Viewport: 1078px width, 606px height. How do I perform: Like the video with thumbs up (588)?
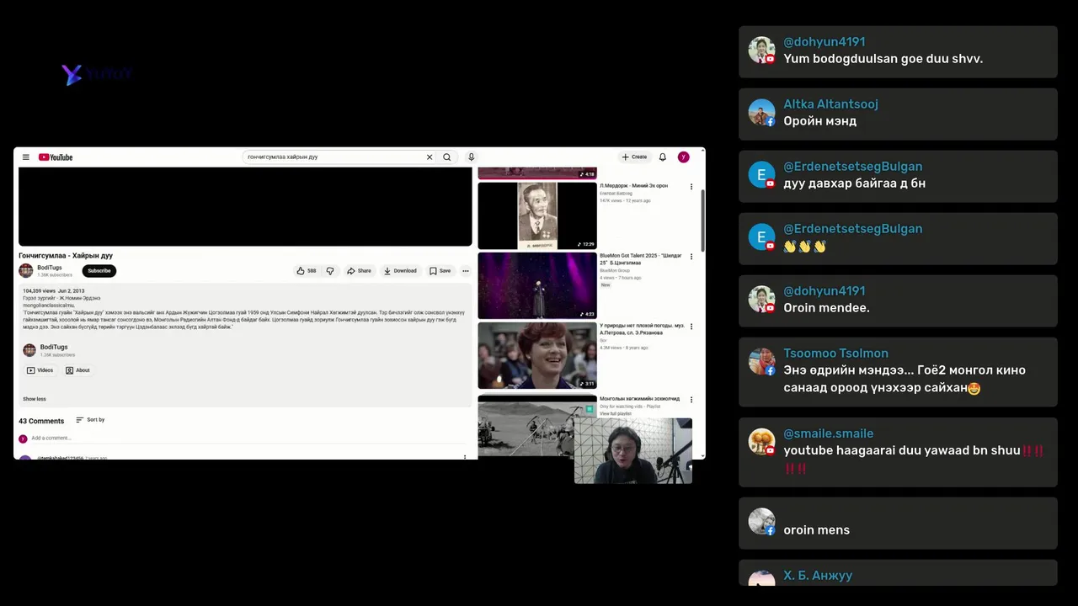(307, 271)
